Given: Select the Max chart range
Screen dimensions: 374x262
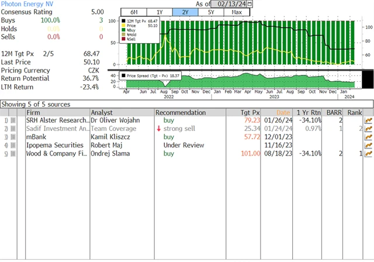Looking at the screenshot, I should [237, 12].
